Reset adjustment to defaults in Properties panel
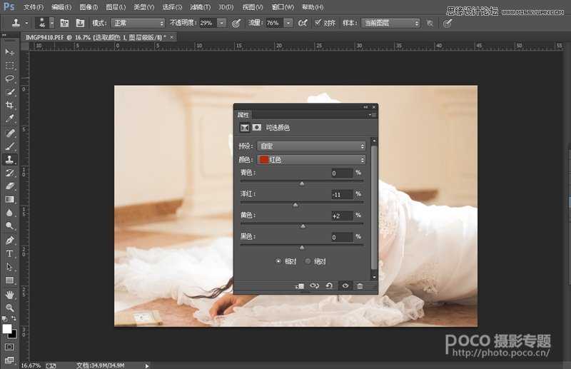Viewport: 571px width, 369px height. coord(329,285)
